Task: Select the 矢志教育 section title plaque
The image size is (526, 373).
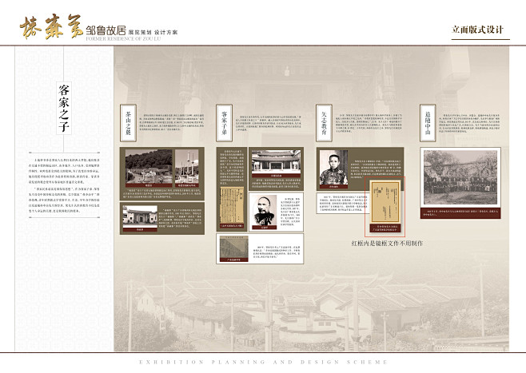Action: coord(324,121)
